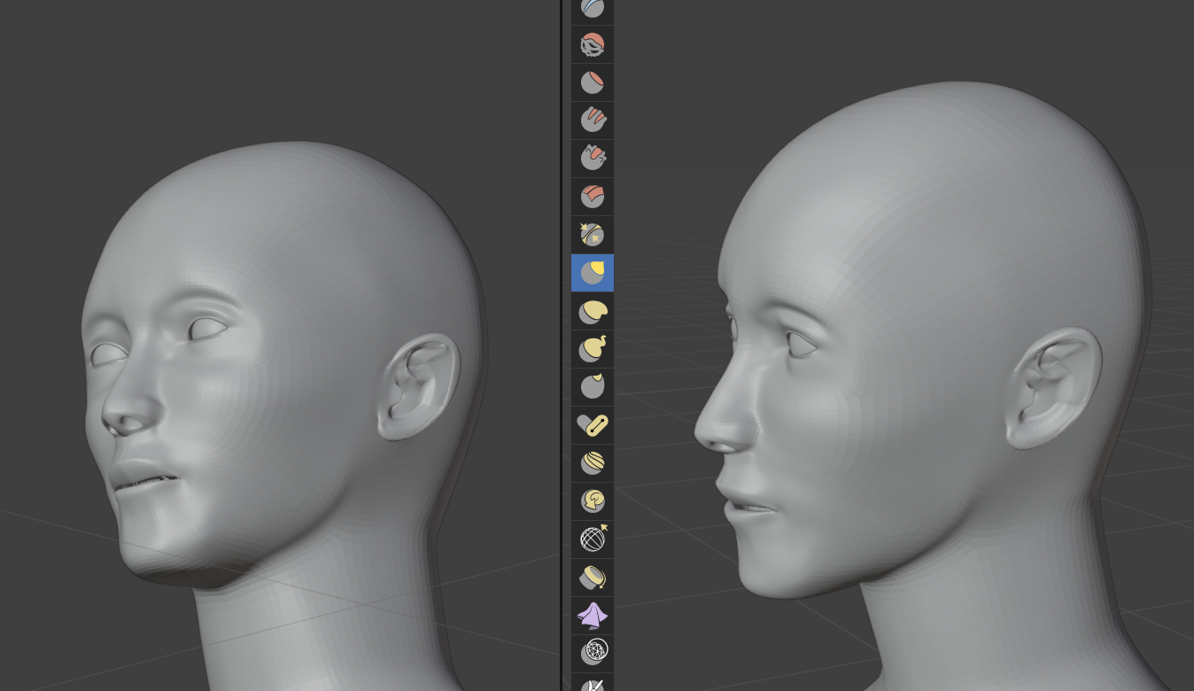Activate the Pose brush bone icon

[x=593, y=424]
